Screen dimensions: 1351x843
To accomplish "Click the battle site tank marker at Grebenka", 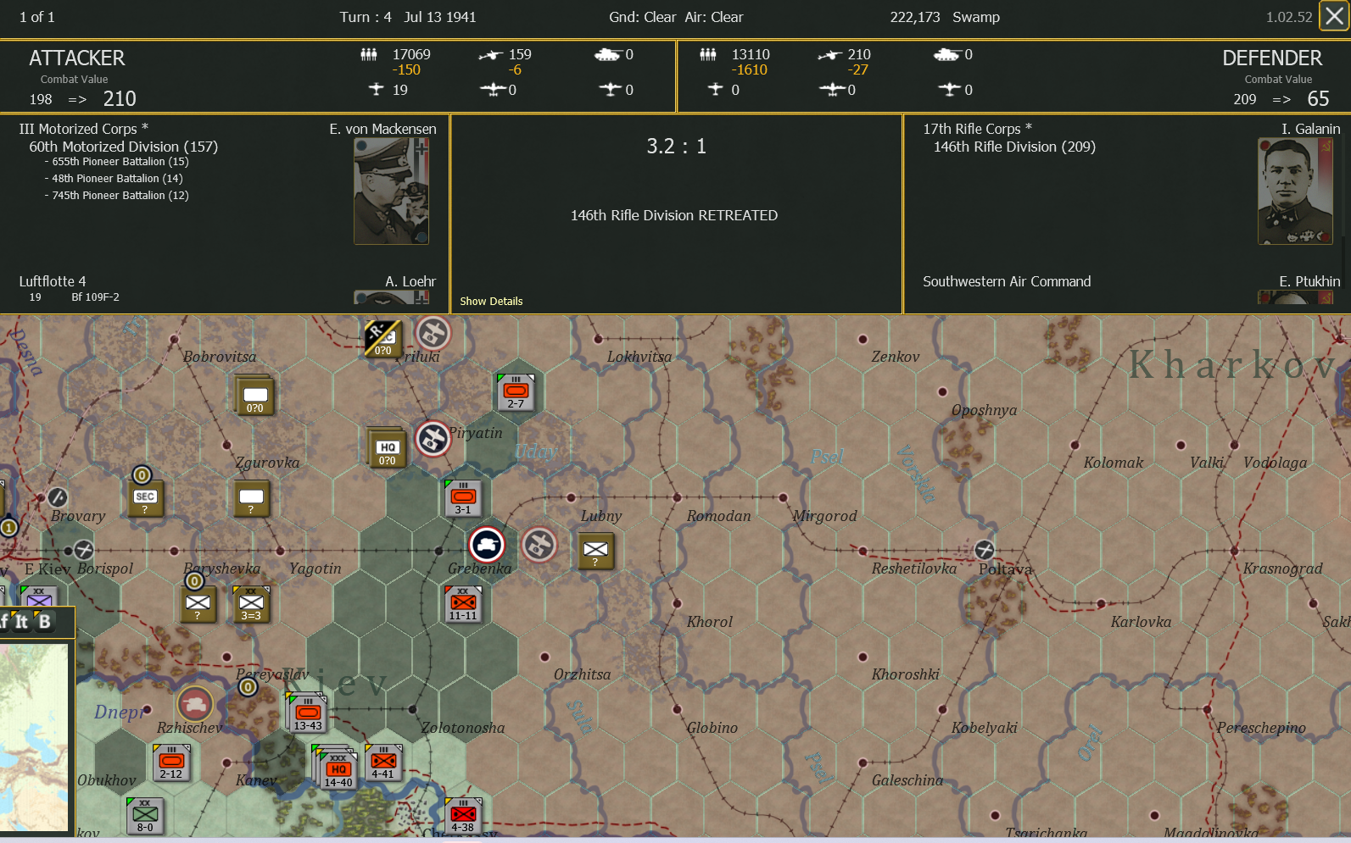I will pos(487,546).
